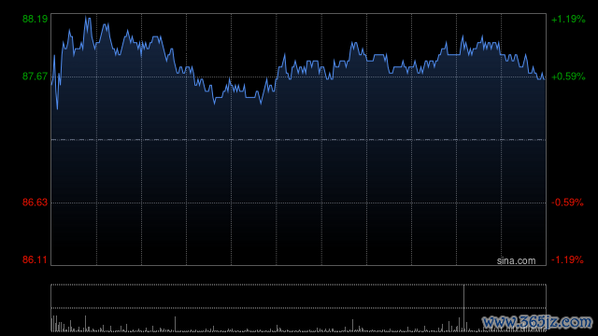The image size is (598, 336).
Task: Select the +1.19% percentage label
Action: (568, 19)
